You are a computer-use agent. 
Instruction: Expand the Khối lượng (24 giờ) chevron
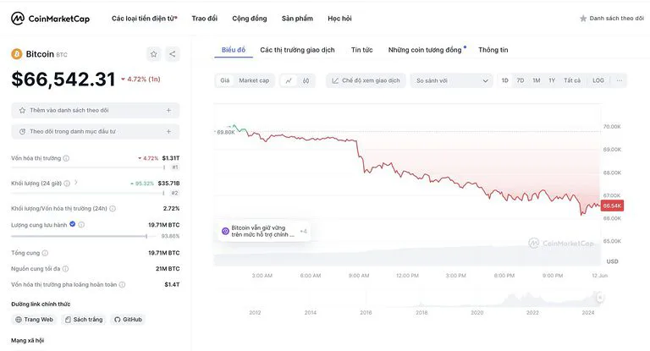click(x=75, y=183)
